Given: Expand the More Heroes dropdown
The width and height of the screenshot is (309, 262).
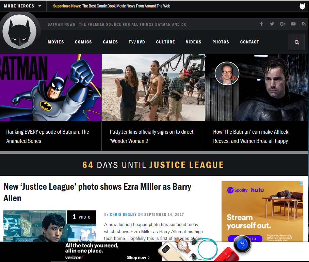Looking at the screenshot, I should tap(22, 6).
